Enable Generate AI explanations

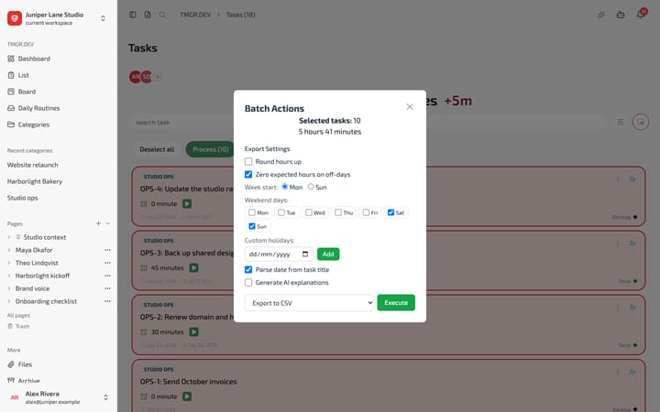(248, 283)
